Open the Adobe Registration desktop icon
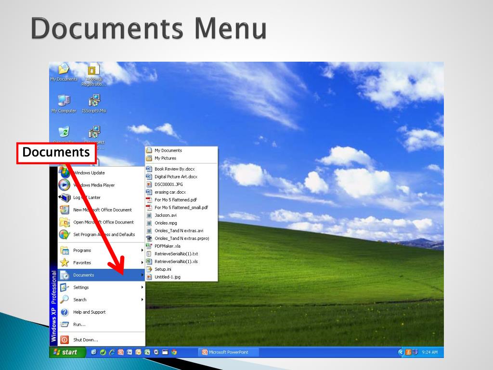Image resolution: width=493 pixels, height=370 pixels. (x=94, y=74)
